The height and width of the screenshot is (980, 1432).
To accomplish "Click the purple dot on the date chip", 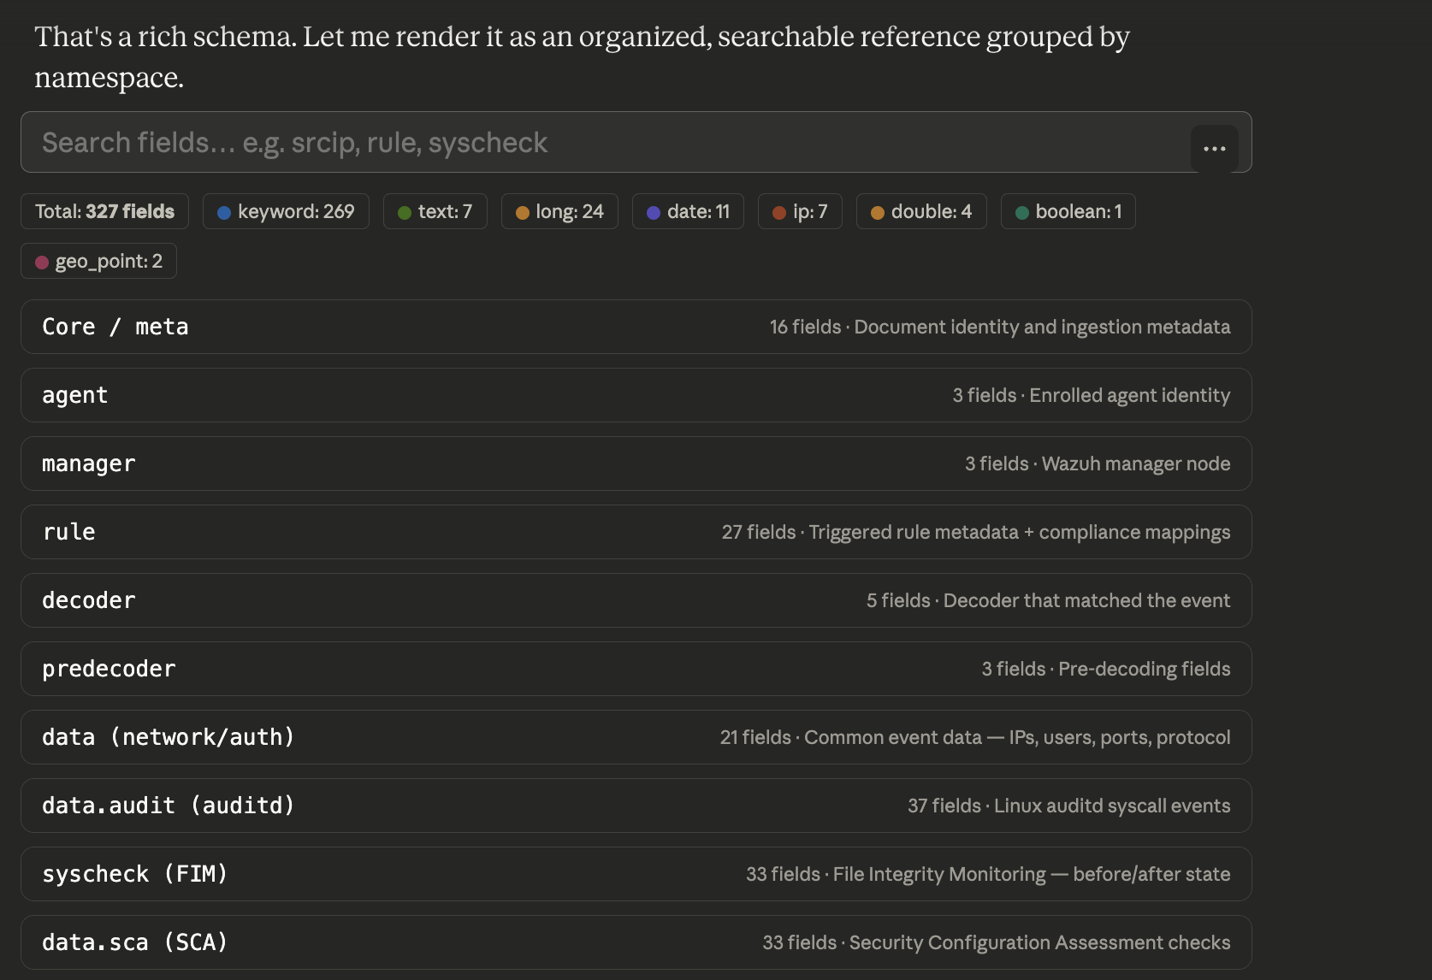I will 654,211.
